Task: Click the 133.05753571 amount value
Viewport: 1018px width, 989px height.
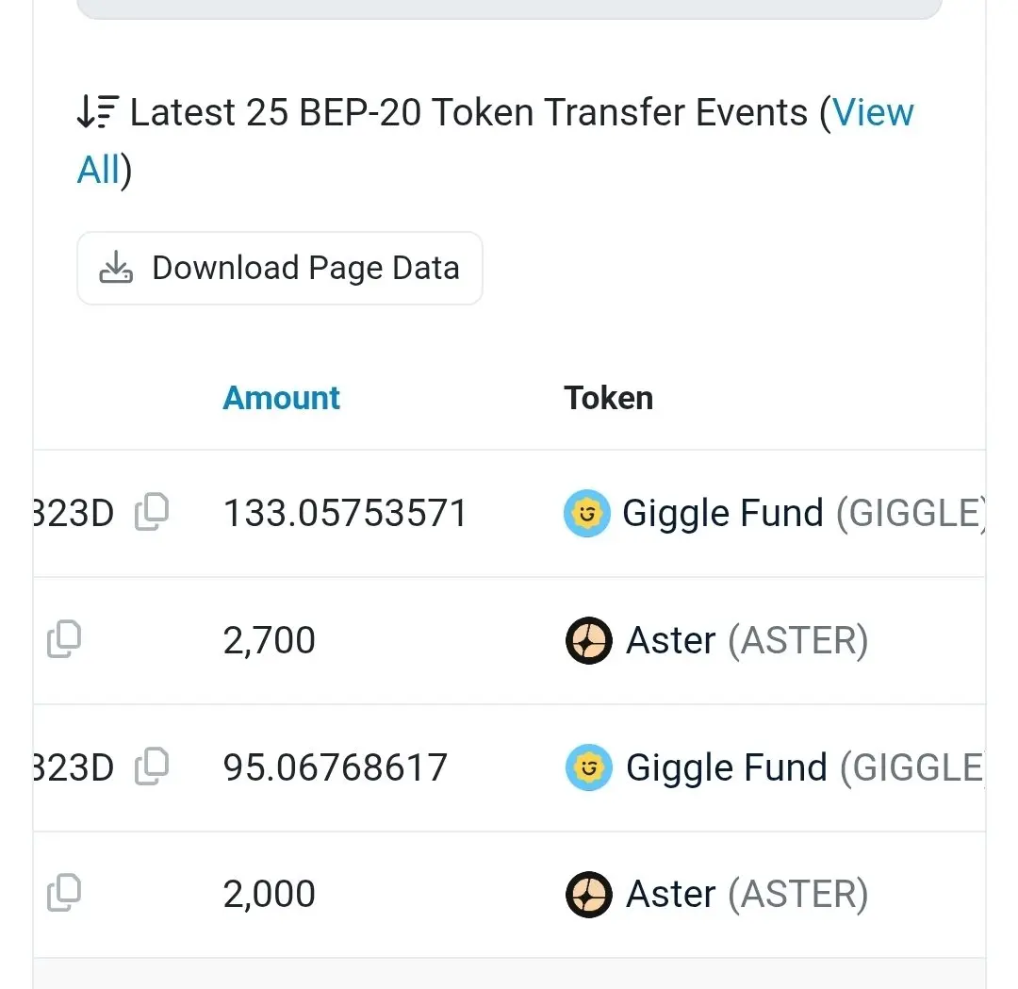Action: click(345, 513)
